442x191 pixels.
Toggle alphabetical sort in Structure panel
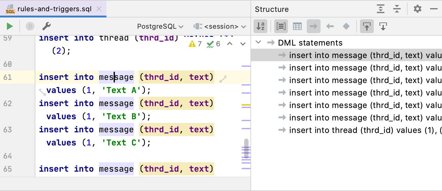tap(260, 27)
